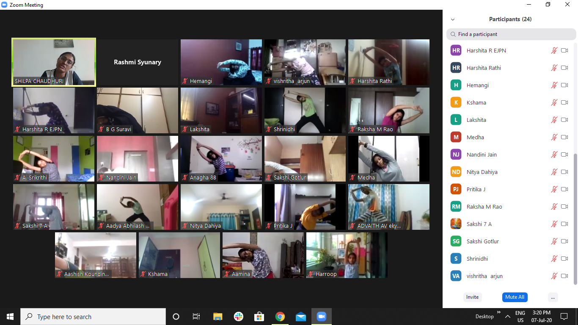578x325 pixels.
Task: Click the ENG US language indicator
Action: click(520, 317)
